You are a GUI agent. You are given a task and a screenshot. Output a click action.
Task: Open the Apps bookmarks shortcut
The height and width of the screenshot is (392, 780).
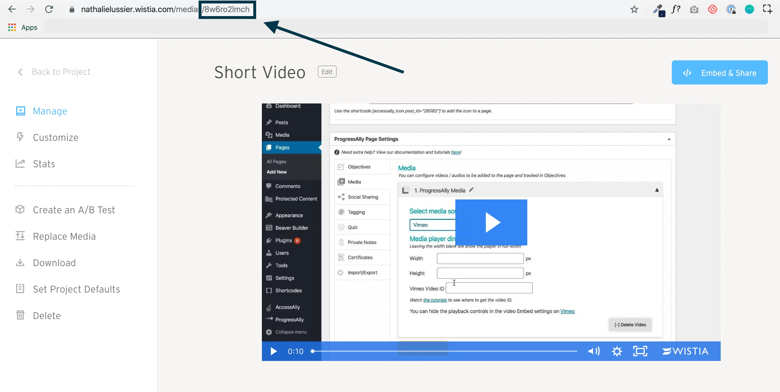pyautogui.click(x=23, y=27)
